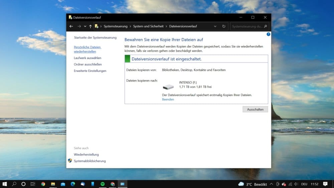Click the shield icon beside Systemabbildsicherung
334x188 pixels.
pyautogui.click(x=70, y=161)
